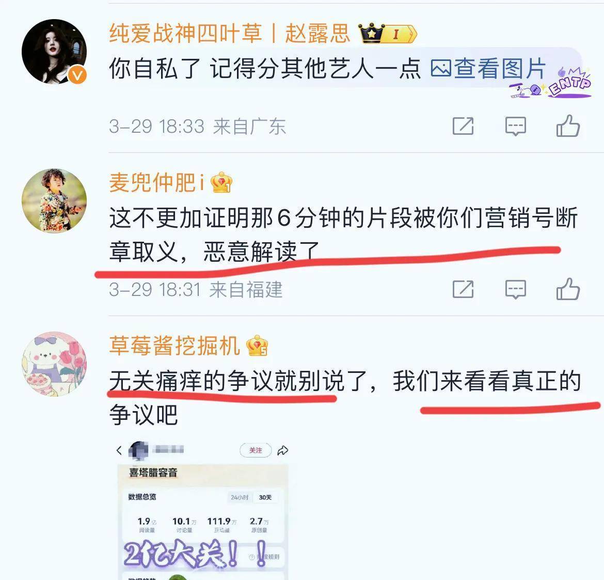Image resolution: width=604 pixels, height=580 pixels.
Task: Open username 纯爱战神四叶草｜赵露思
Action: click(230, 33)
